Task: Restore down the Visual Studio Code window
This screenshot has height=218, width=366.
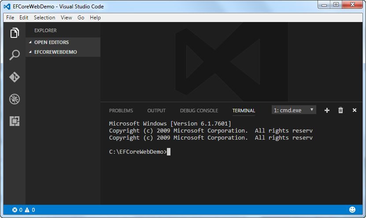Action: click(x=336, y=5)
